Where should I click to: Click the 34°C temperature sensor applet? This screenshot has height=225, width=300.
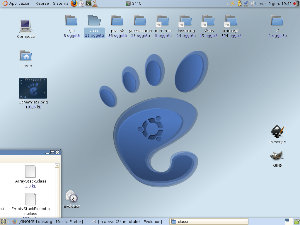click(134, 4)
